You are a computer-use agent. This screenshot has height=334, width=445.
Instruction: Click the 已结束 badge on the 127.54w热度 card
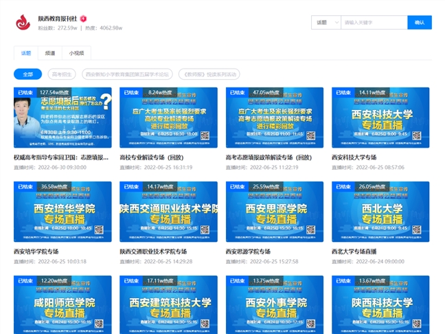25,92
